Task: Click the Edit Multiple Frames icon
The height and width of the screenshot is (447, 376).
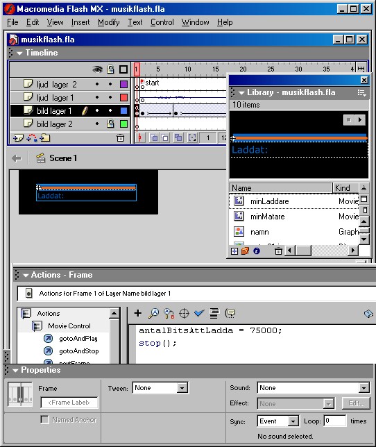Action: (178, 138)
